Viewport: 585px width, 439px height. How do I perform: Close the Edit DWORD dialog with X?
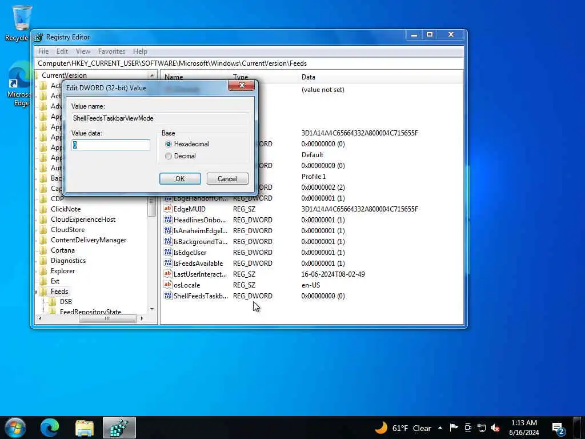(x=242, y=86)
